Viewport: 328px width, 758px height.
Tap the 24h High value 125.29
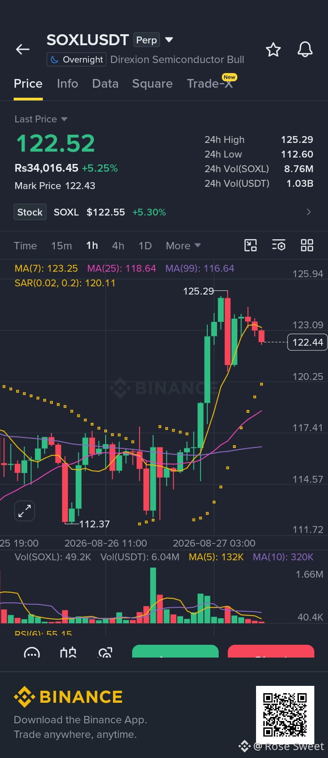point(297,140)
